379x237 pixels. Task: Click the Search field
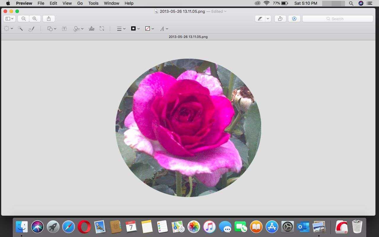(x=338, y=19)
